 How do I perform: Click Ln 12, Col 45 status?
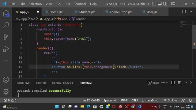pos(91,101)
